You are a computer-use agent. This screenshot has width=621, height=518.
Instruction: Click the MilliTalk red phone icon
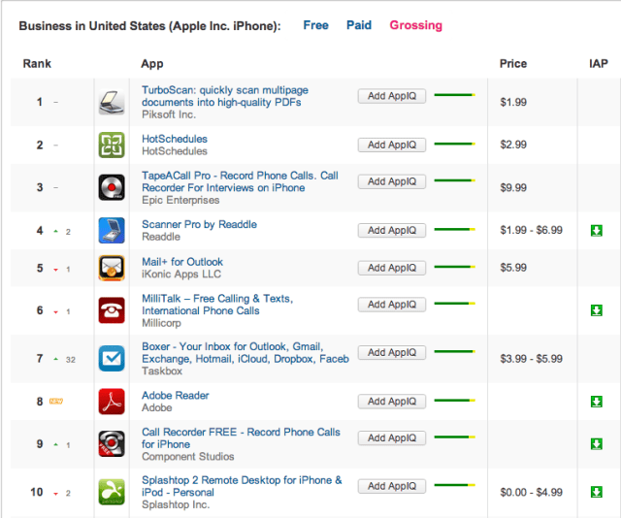tap(112, 310)
